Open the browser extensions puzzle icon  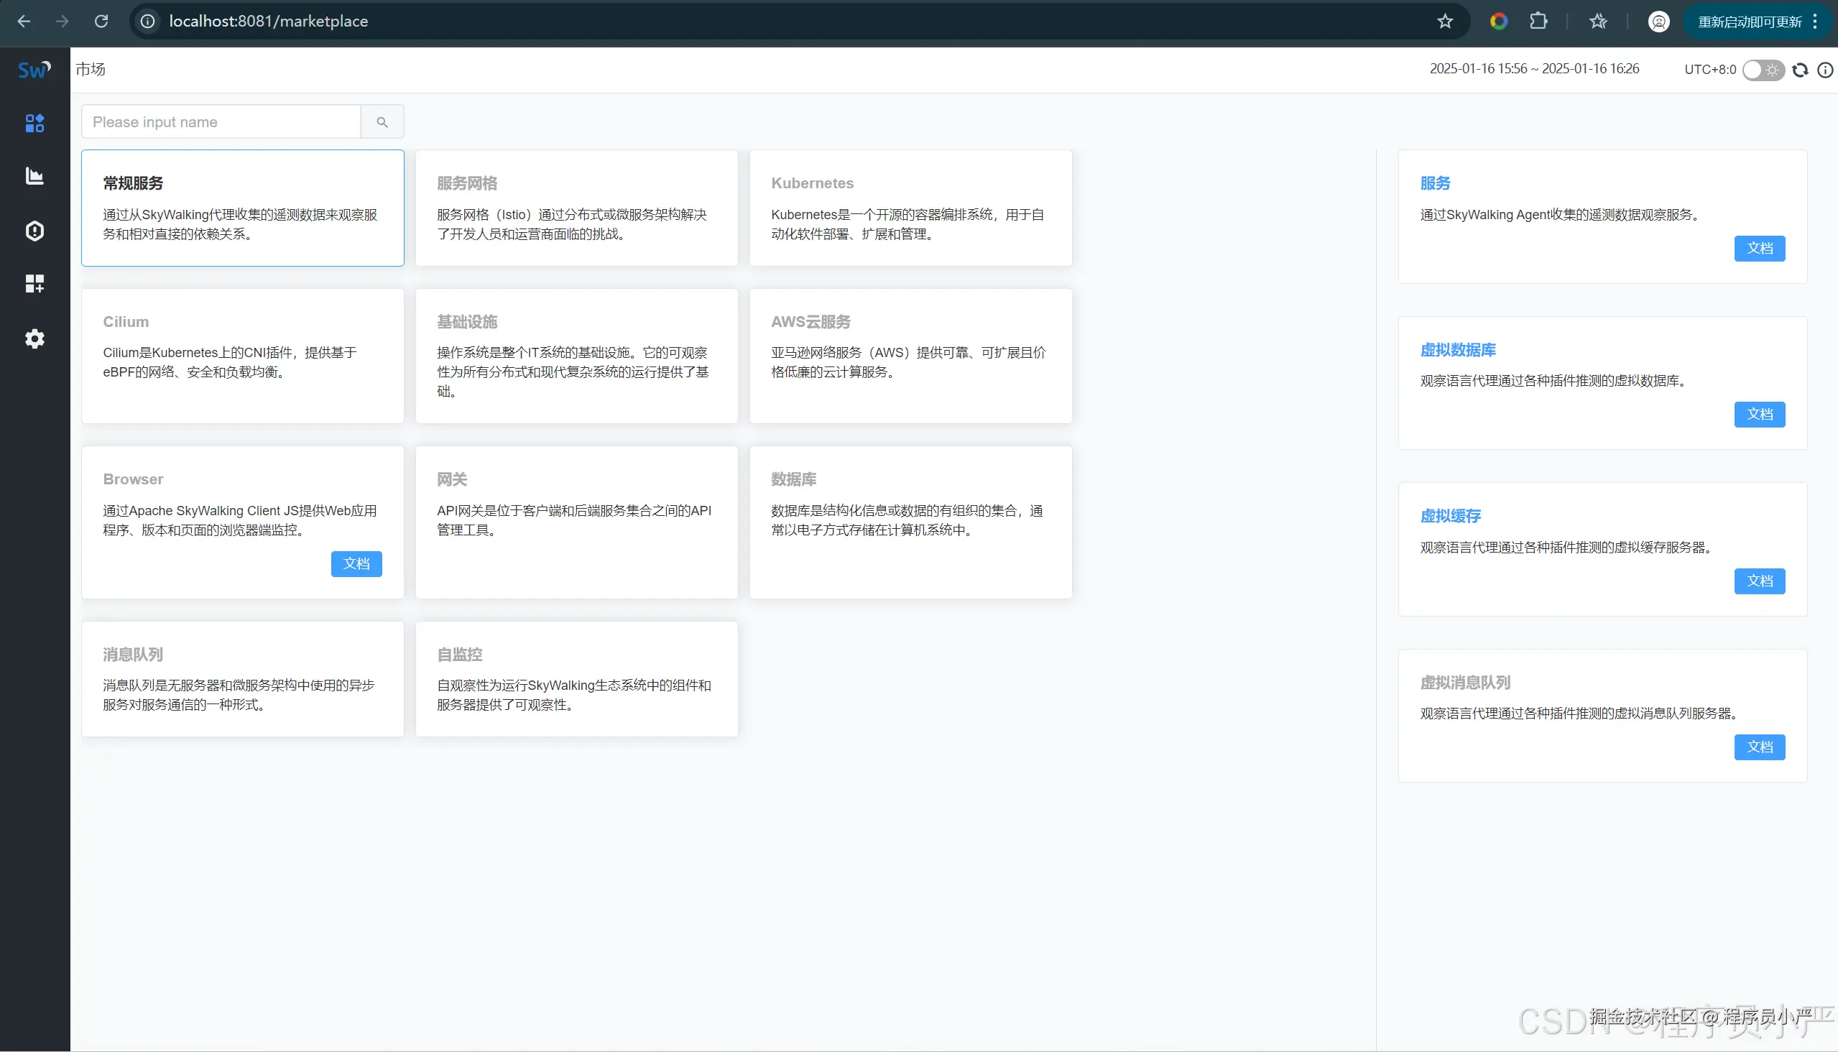tap(1539, 21)
